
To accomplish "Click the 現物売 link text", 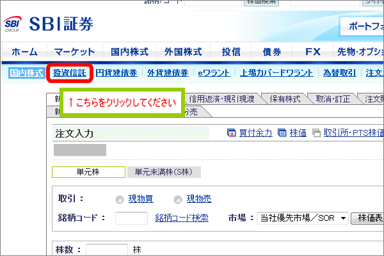I will 199,198.
